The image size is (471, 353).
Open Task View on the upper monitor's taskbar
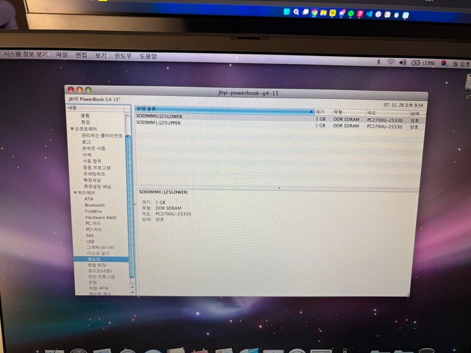coord(305,12)
